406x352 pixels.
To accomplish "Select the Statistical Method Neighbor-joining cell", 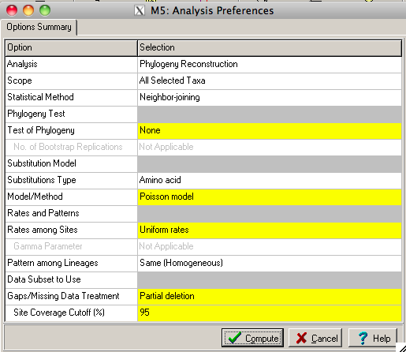I will pos(270,98).
